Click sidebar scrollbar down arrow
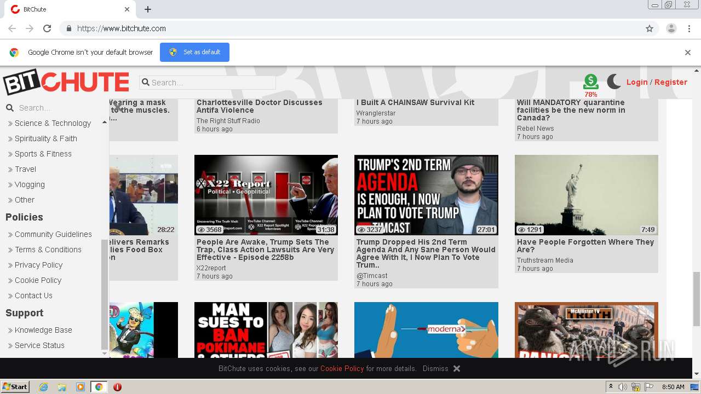This screenshot has width=701, height=394. (x=105, y=354)
